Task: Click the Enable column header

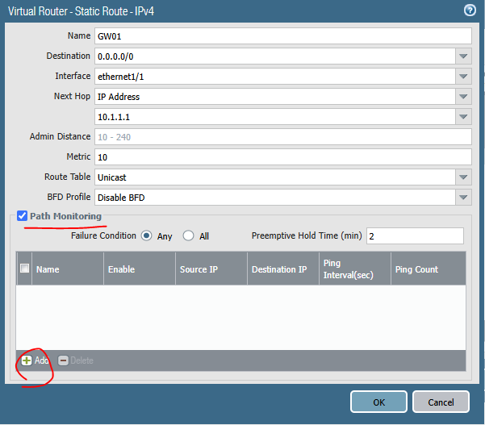Action: coord(140,269)
